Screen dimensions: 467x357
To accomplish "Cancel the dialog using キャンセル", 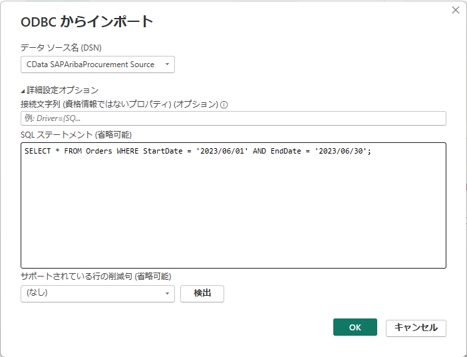I will point(416,328).
